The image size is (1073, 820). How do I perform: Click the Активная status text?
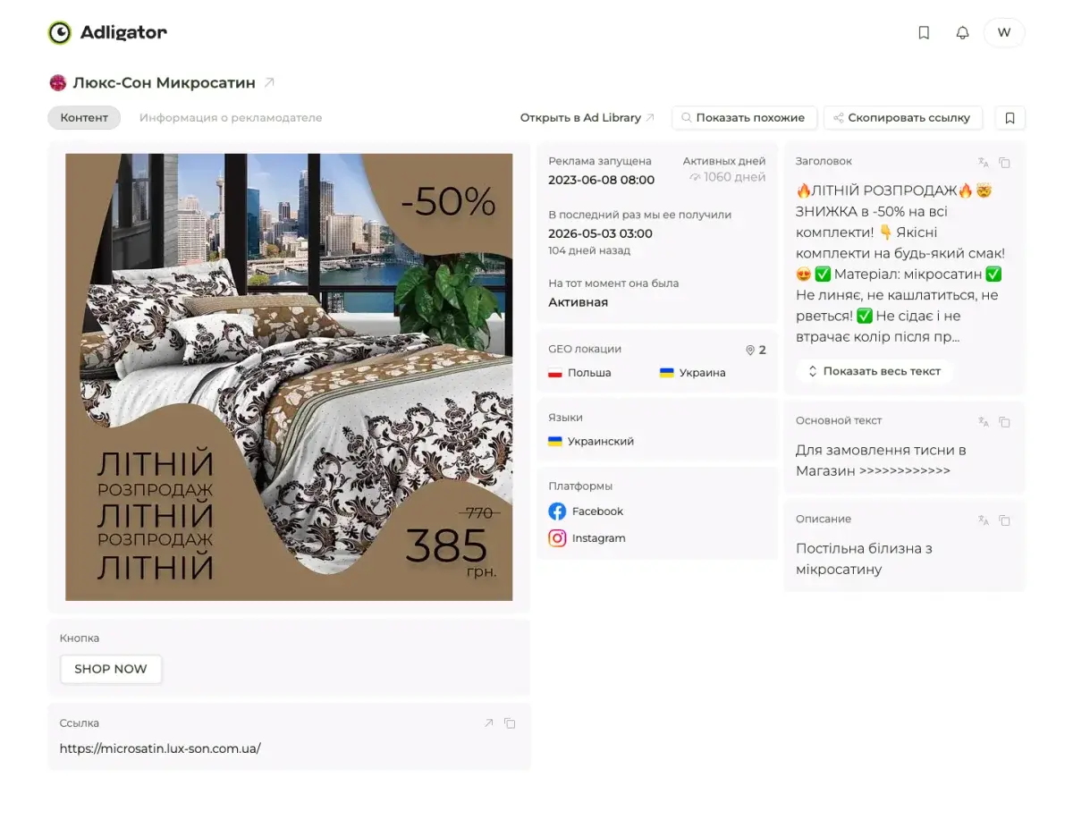click(578, 302)
